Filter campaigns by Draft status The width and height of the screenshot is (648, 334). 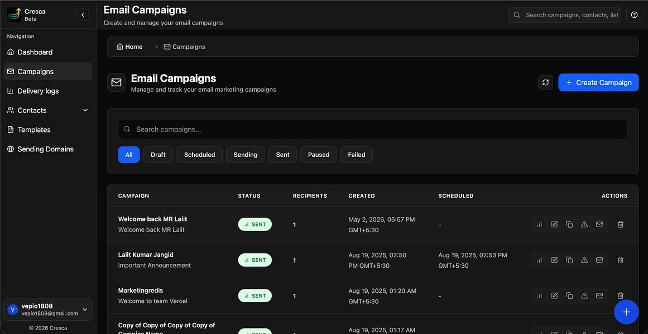pyautogui.click(x=159, y=155)
